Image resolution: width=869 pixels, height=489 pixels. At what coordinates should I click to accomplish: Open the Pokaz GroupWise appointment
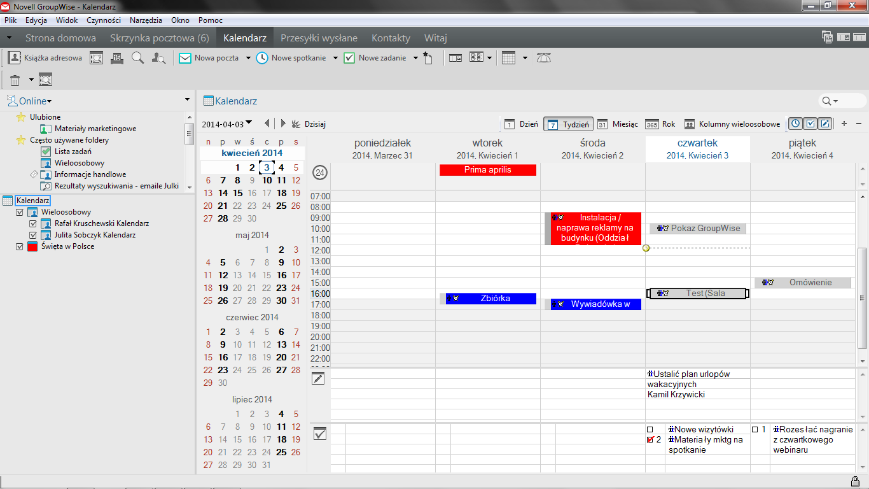(x=698, y=229)
